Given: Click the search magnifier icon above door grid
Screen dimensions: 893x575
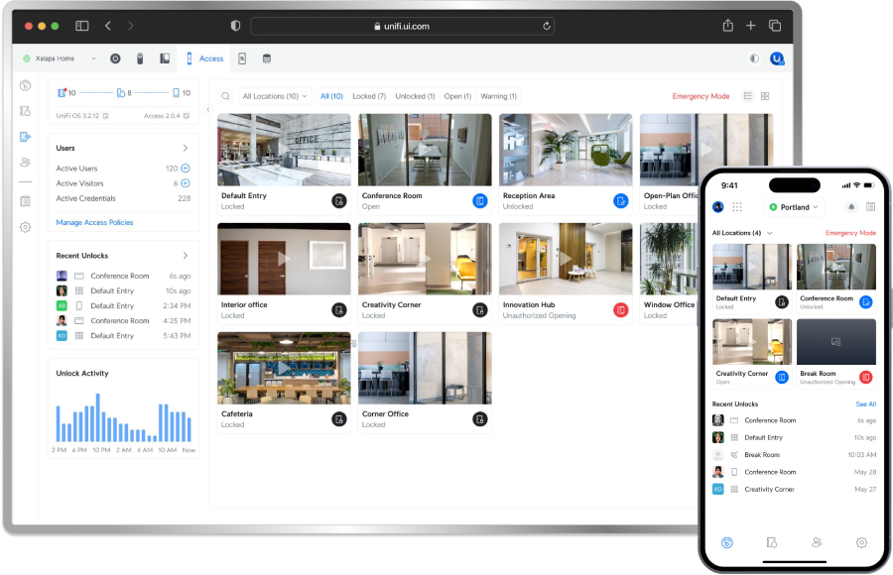Looking at the screenshot, I should coord(226,97).
